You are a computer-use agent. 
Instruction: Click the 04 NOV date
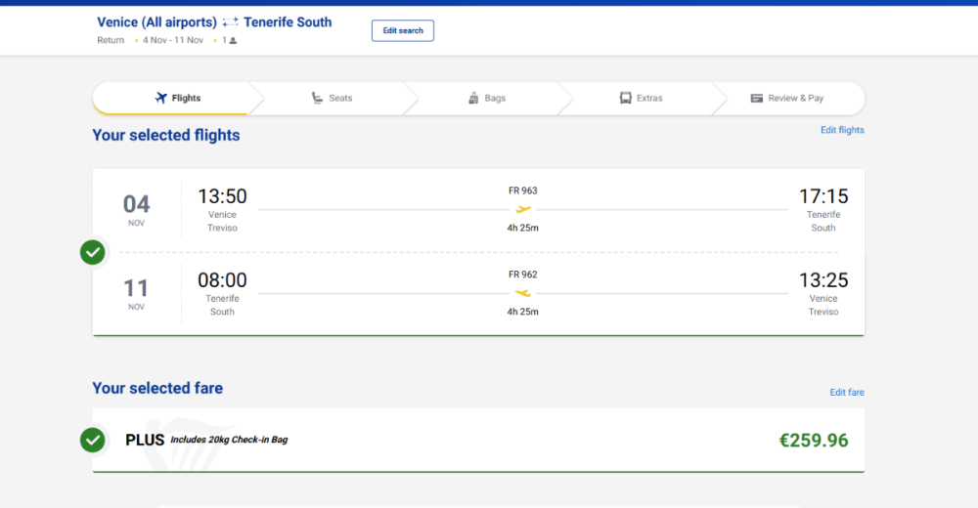pos(136,210)
